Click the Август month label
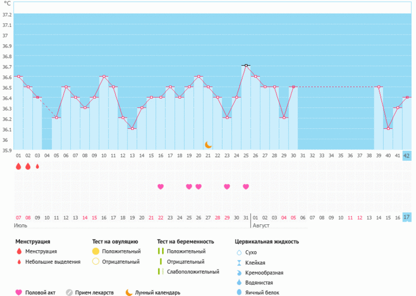This screenshot has width=416, height=296. pyautogui.click(x=261, y=225)
